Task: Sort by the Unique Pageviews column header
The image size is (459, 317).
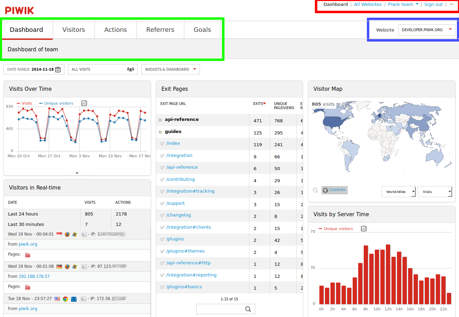Action: 284,106
